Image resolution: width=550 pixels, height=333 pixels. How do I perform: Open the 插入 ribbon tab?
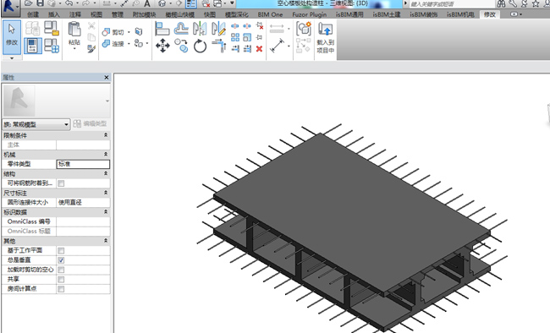(x=53, y=14)
